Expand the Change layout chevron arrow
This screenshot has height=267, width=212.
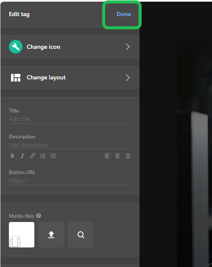point(128,78)
